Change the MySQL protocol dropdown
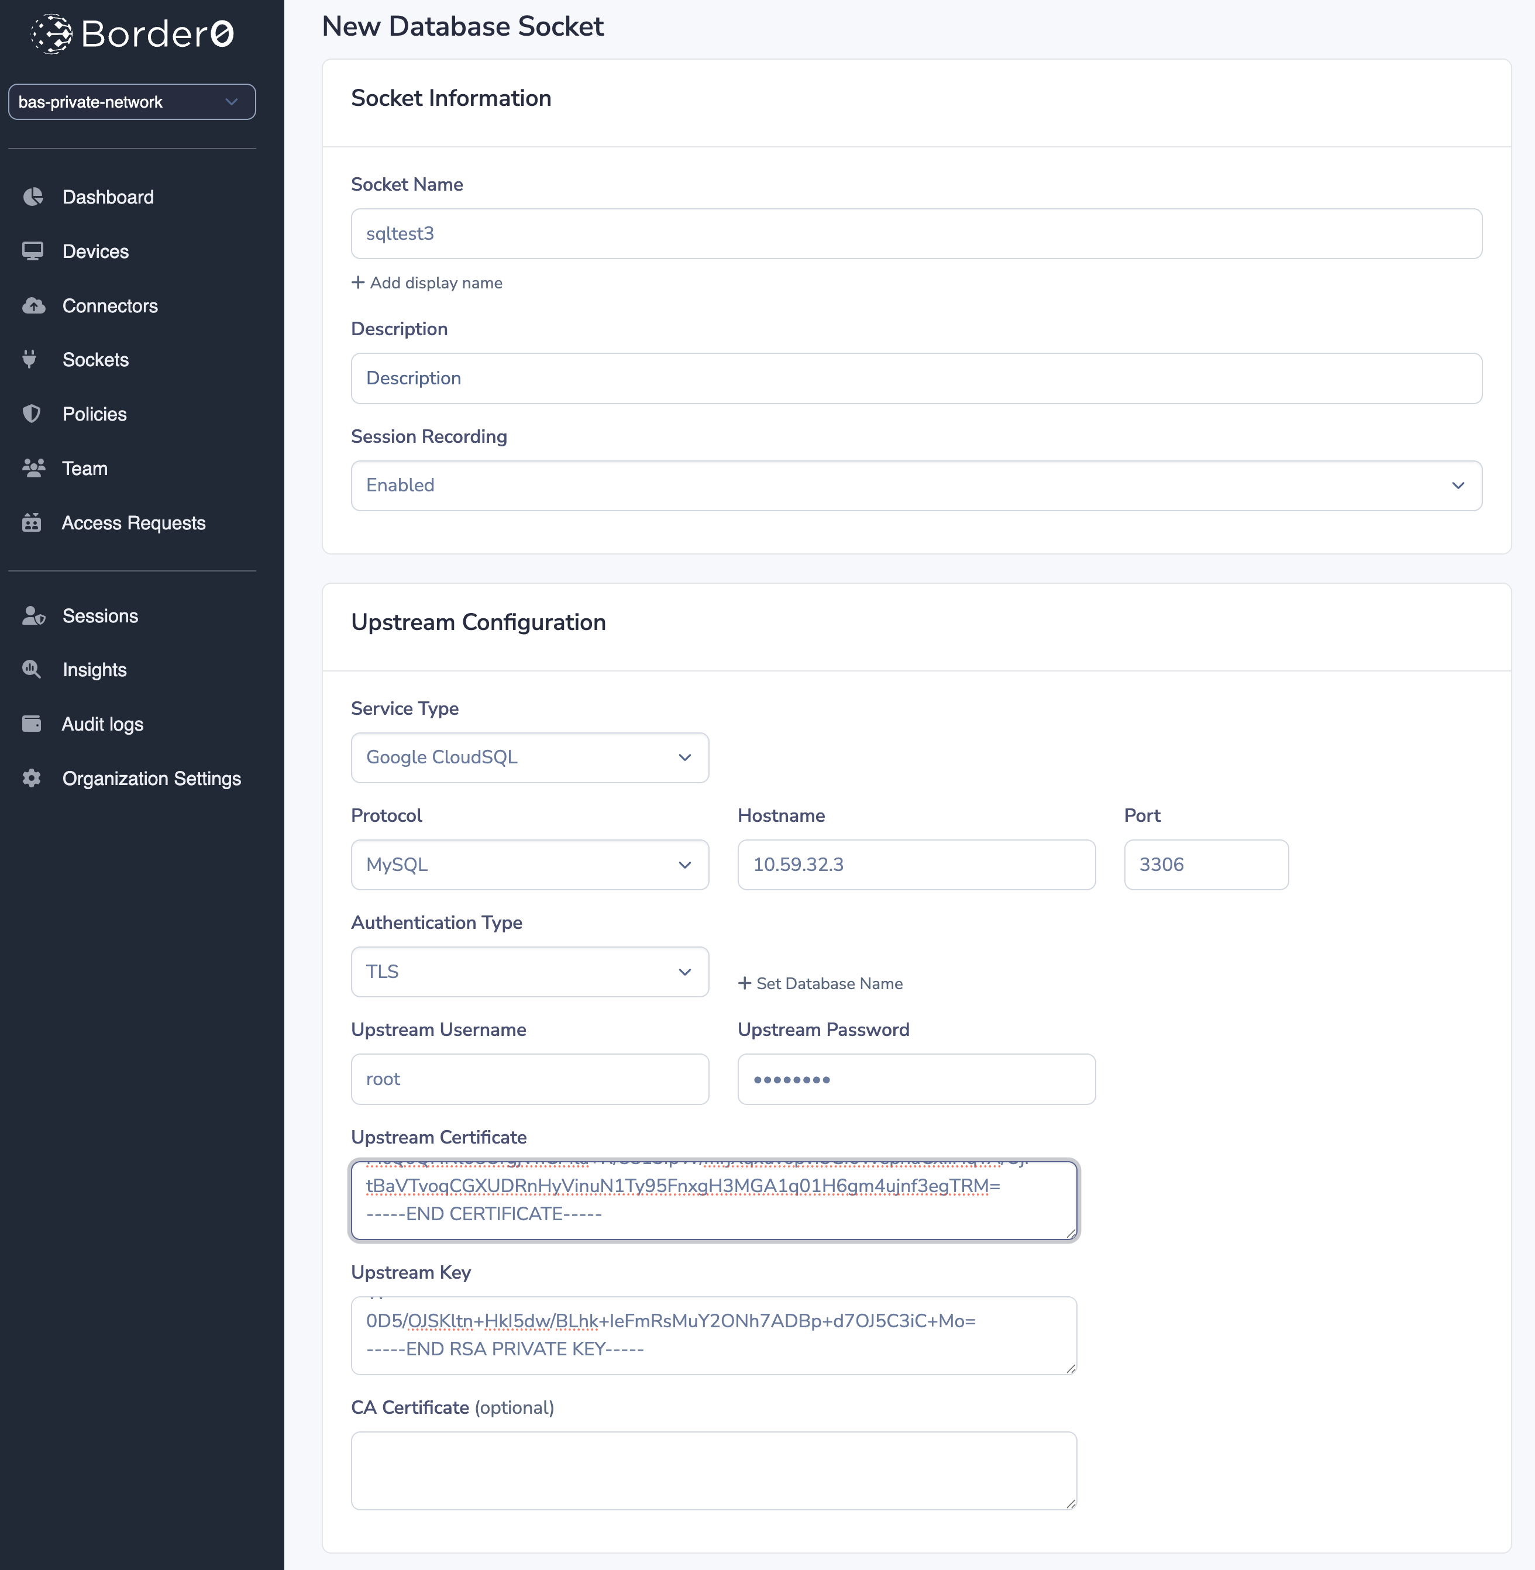1535x1570 pixels. pos(529,865)
